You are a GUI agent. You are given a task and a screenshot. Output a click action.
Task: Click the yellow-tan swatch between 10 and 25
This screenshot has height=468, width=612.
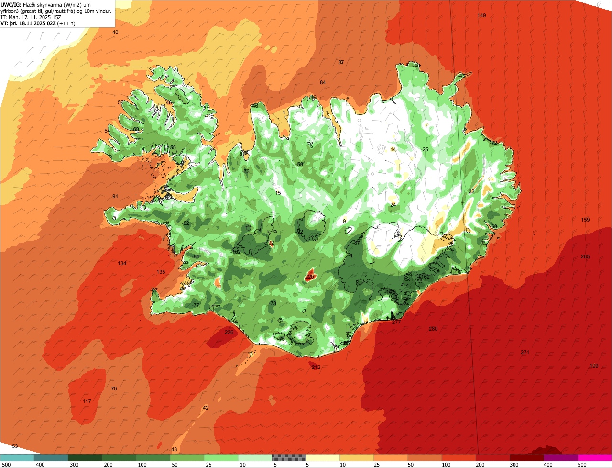[x=357, y=457]
